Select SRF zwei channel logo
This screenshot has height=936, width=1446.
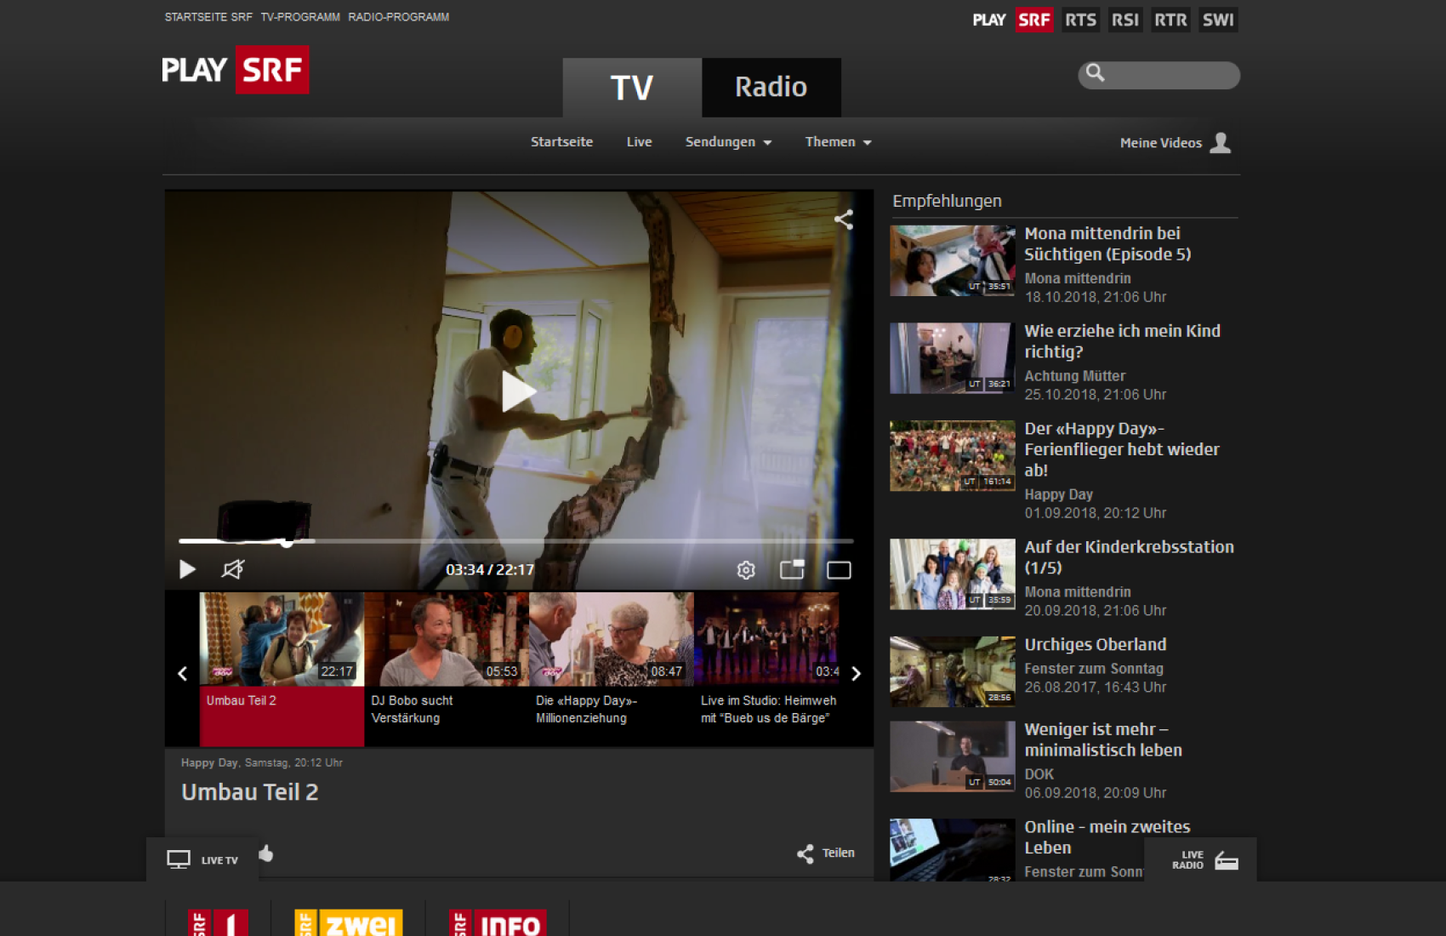[x=349, y=922]
